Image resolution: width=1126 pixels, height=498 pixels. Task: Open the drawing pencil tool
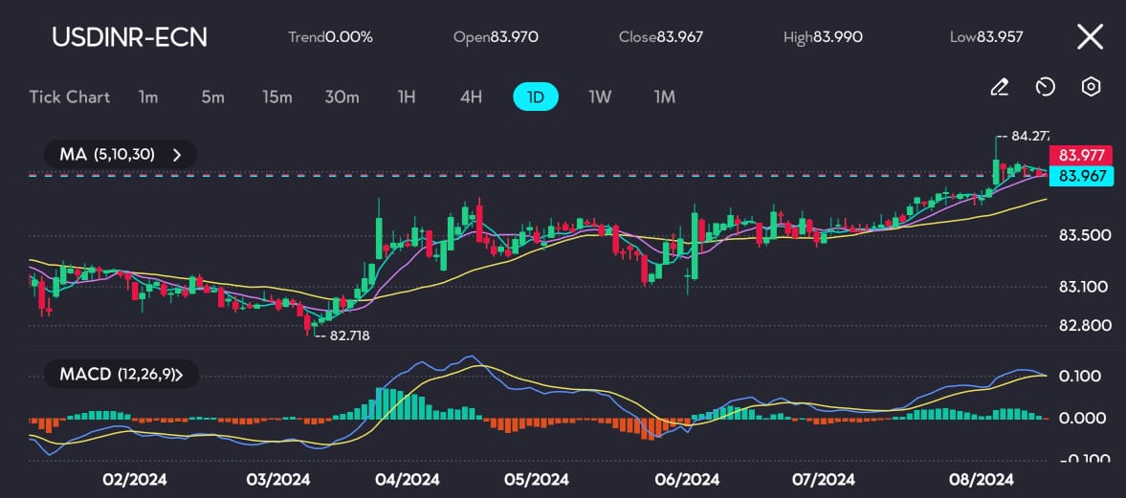click(x=999, y=88)
